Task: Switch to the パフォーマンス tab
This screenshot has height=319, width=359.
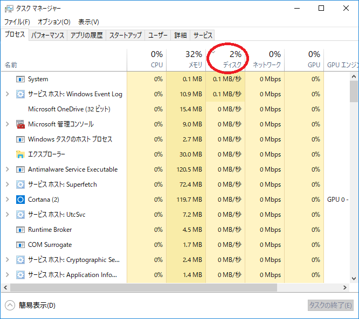Action: click(x=48, y=35)
